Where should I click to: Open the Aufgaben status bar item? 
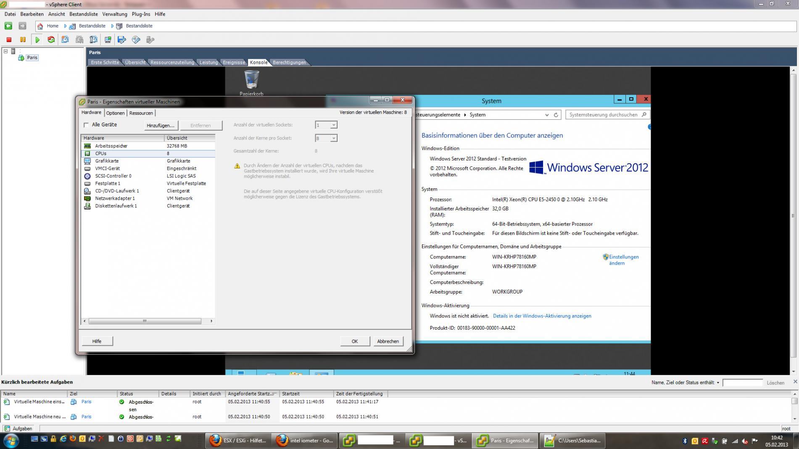(x=18, y=428)
